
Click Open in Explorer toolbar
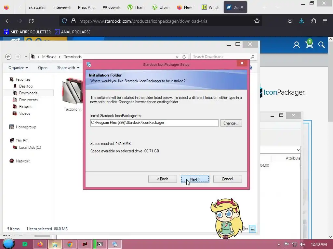click(x=43, y=68)
